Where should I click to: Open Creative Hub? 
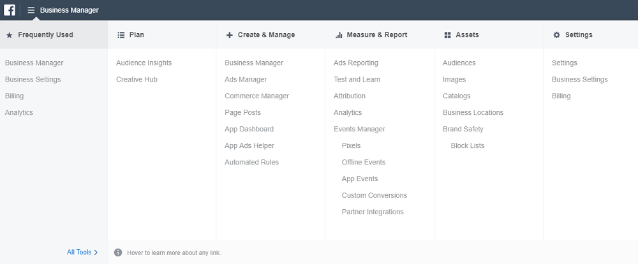(x=137, y=79)
